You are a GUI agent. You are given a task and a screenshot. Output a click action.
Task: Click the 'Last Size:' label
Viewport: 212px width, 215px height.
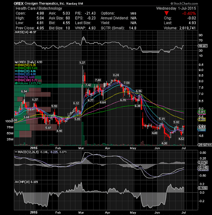pos(83,23)
